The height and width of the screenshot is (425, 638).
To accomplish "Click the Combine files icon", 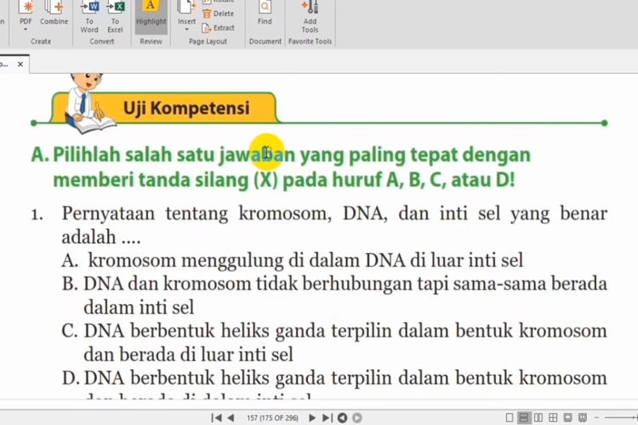I will (54, 12).
